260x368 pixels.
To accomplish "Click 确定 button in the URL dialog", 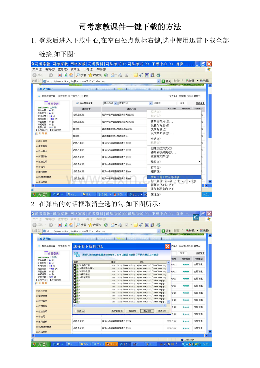I will click(147, 311).
